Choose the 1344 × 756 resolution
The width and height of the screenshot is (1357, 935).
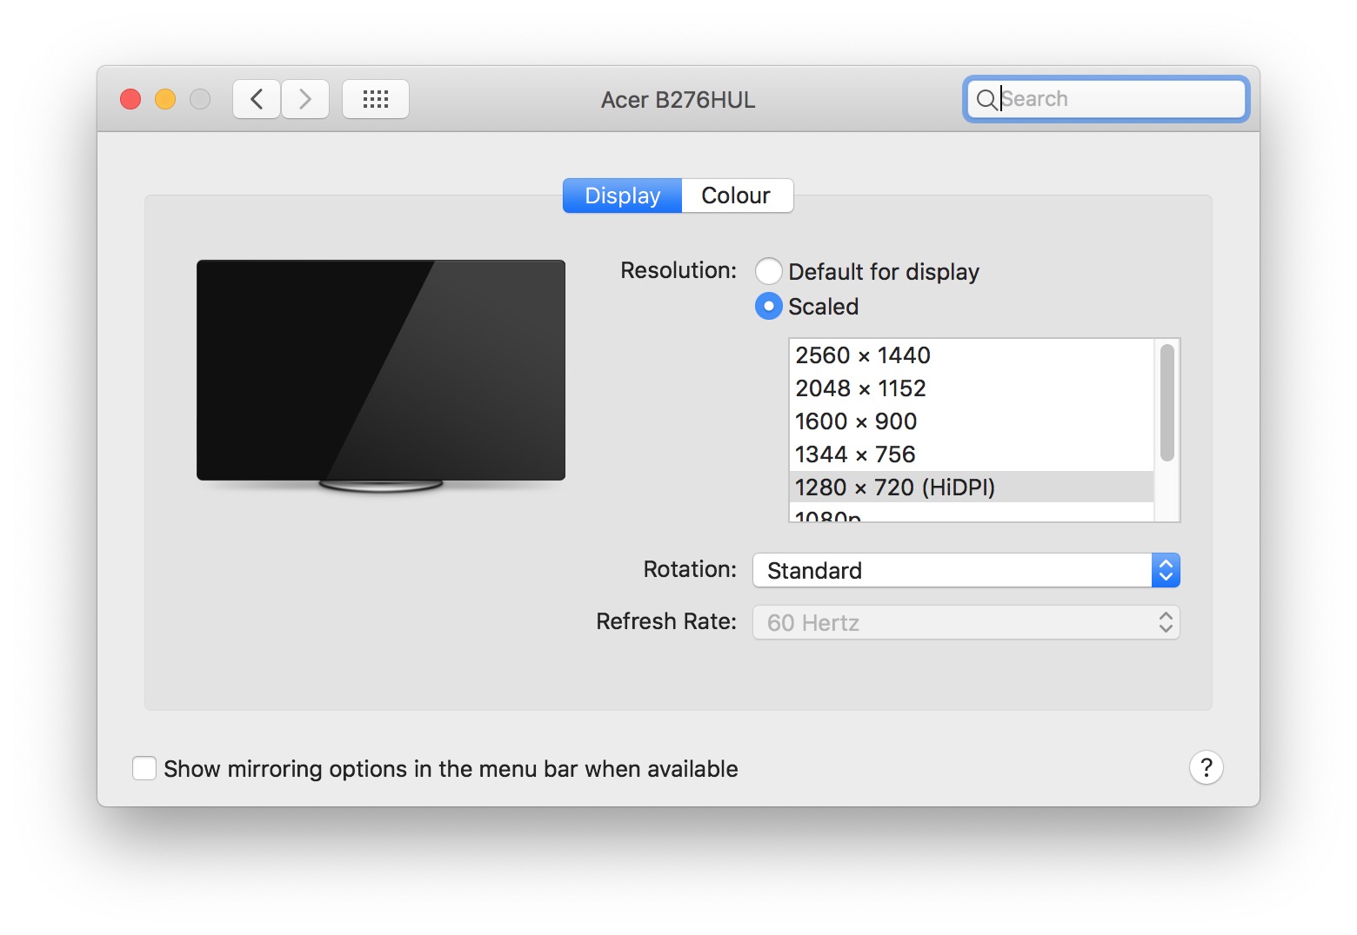pyautogui.click(x=972, y=454)
